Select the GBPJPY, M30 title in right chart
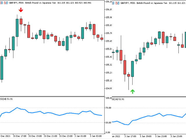 tap(126, 3)
